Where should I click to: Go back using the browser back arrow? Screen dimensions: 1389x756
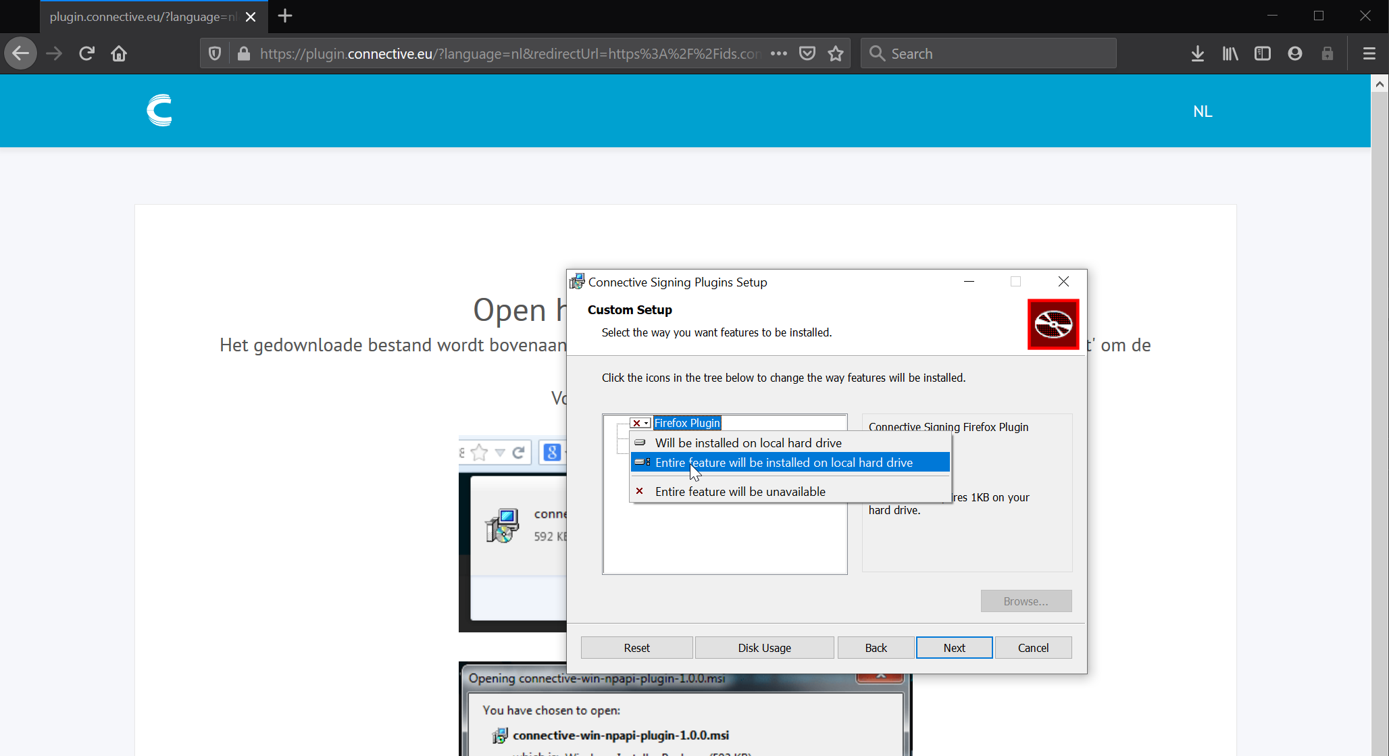click(20, 53)
